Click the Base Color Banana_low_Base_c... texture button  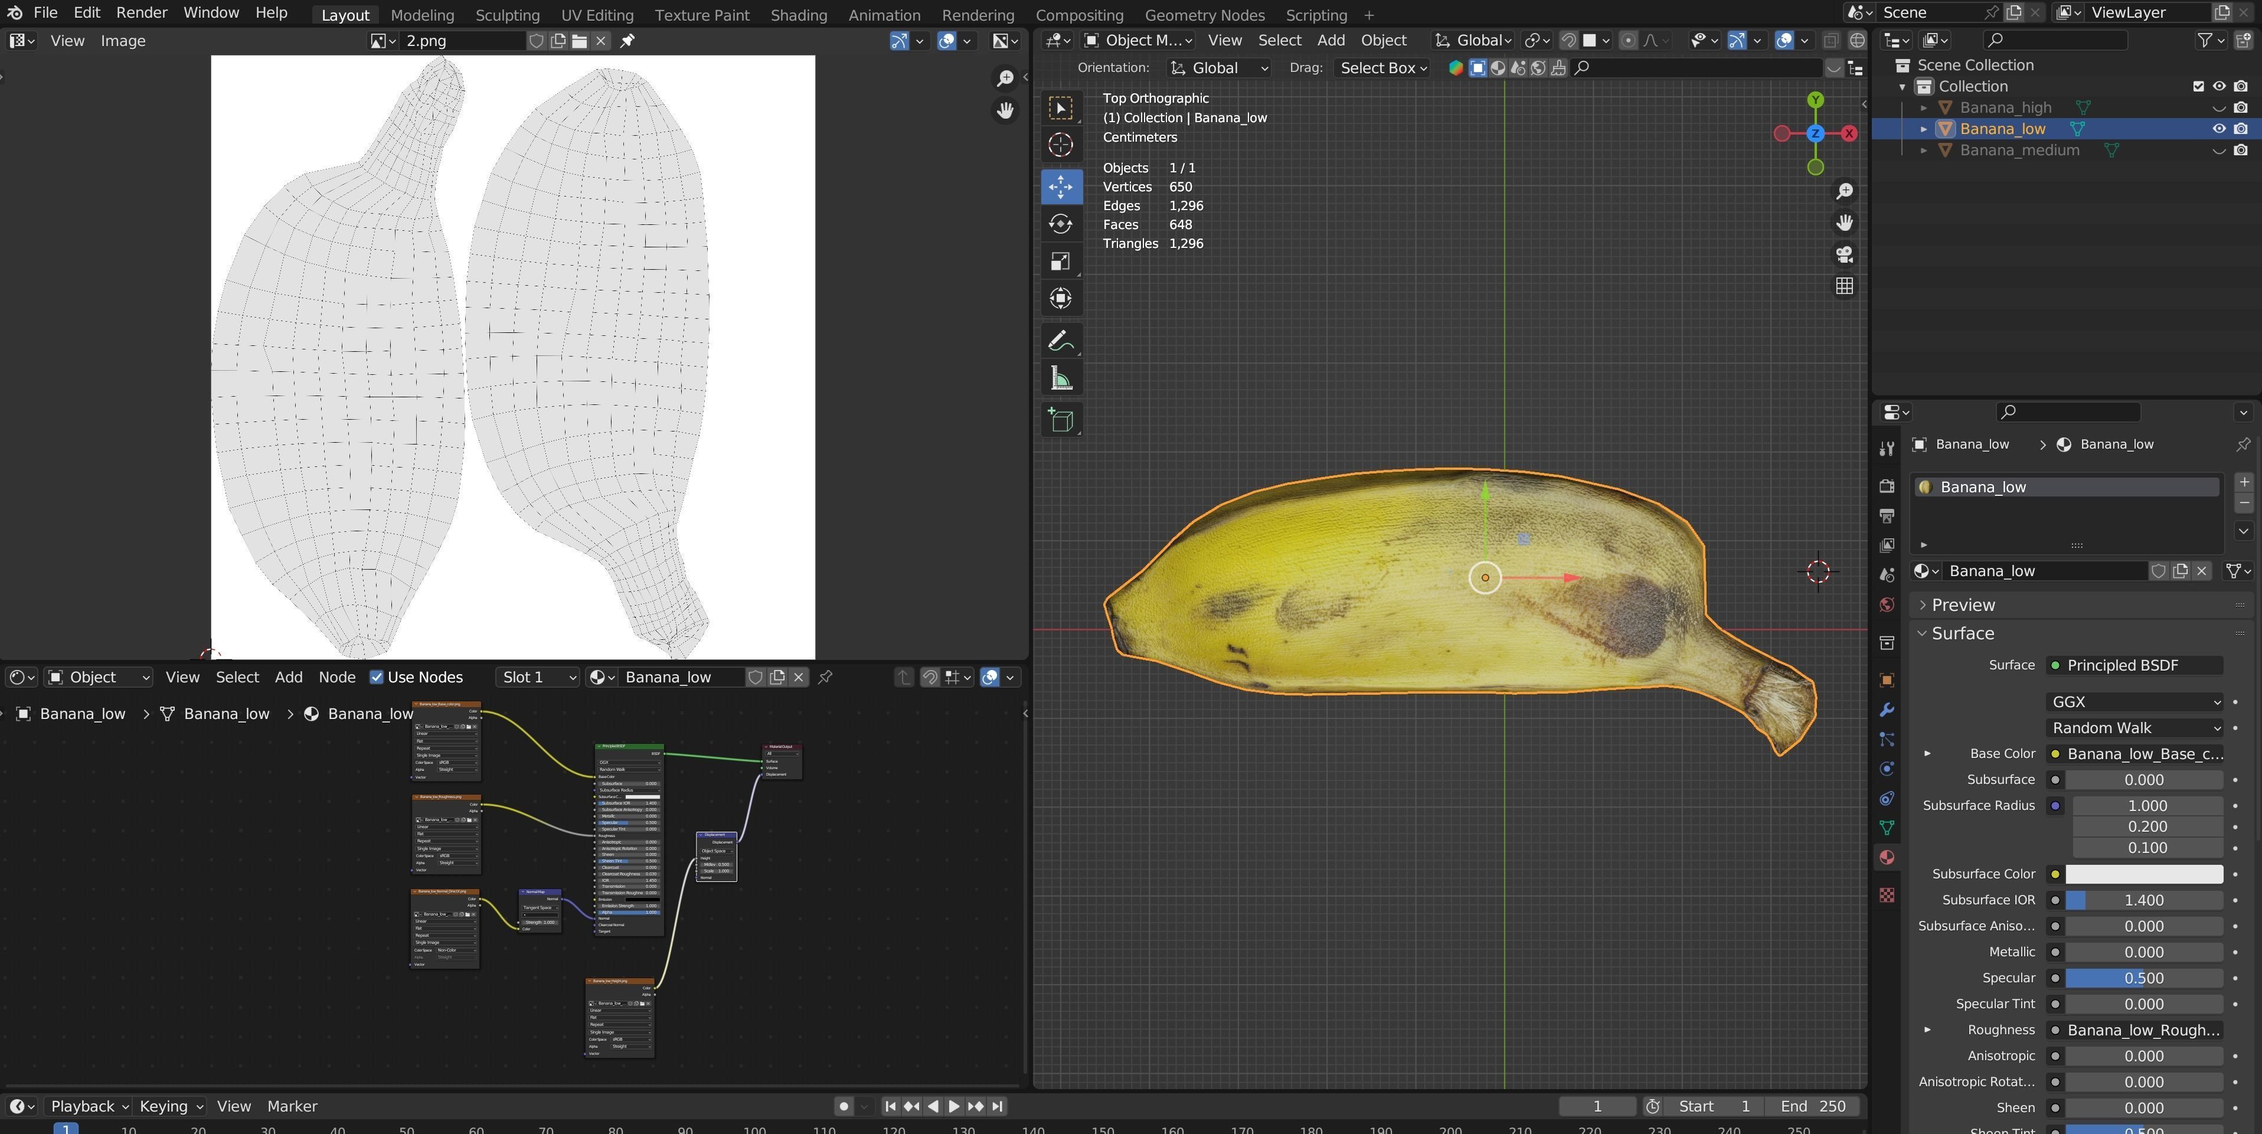tap(2134, 754)
